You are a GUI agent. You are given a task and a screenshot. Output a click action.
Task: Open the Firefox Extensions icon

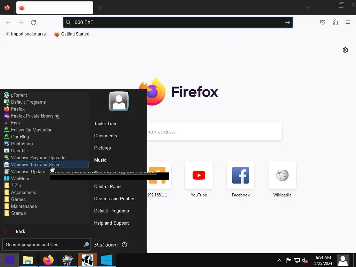point(335,22)
